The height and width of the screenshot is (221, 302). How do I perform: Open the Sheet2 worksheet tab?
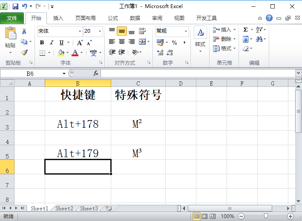click(64, 209)
